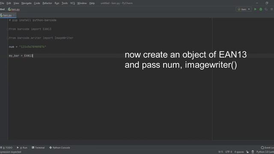This screenshot has width=274, height=154.
Task: Click the my_bar = EAN13 code line
Action: tap(21, 56)
